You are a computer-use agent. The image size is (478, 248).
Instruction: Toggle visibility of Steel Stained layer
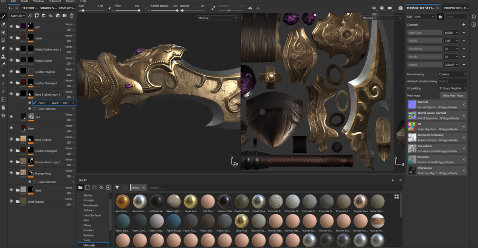pyautogui.click(x=11, y=201)
